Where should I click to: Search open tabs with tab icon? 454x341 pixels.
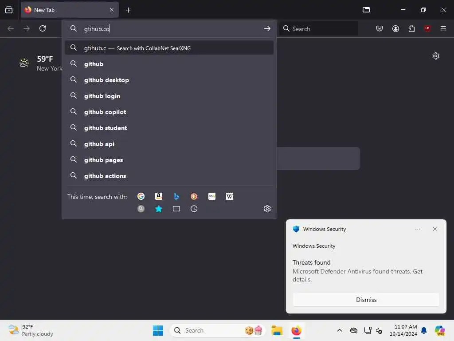(176, 209)
